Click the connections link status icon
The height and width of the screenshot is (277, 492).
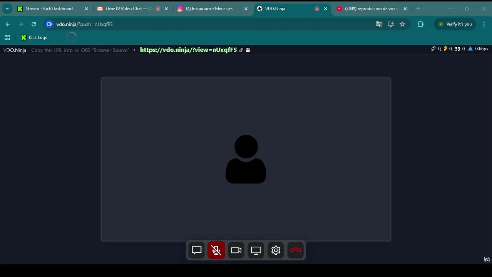[433, 49]
